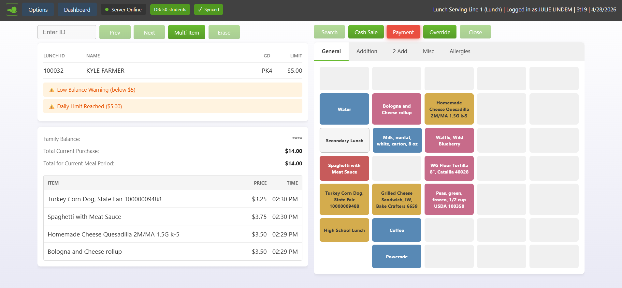The height and width of the screenshot is (288, 622).
Task: Start a Cash Sale
Action: coord(366,32)
